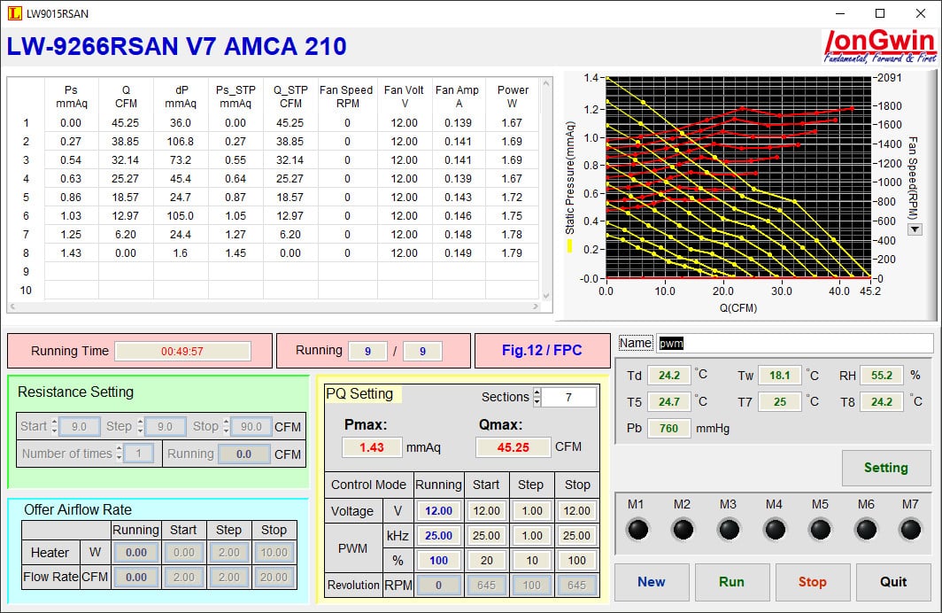Click the M3 indicator light
Viewport: 942px width, 613px height.
point(729,529)
